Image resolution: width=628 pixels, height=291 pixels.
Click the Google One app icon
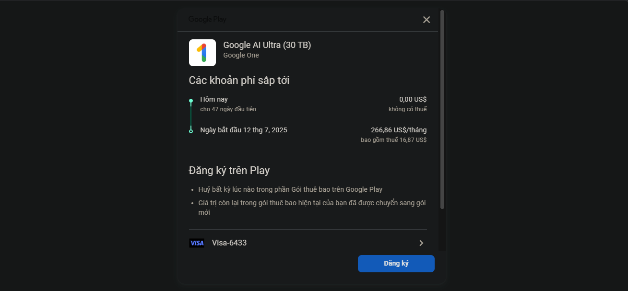202,53
